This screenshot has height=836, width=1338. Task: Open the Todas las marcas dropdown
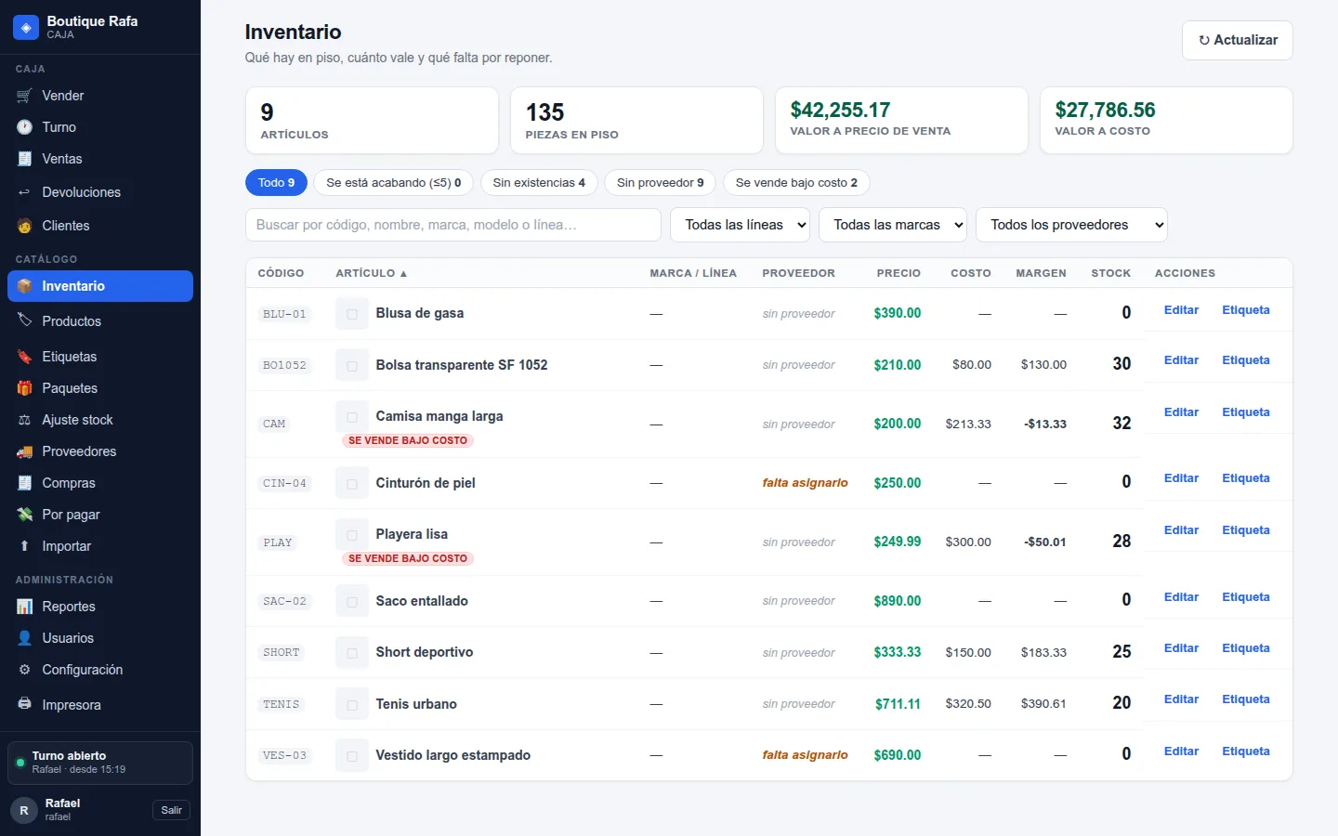tap(893, 225)
